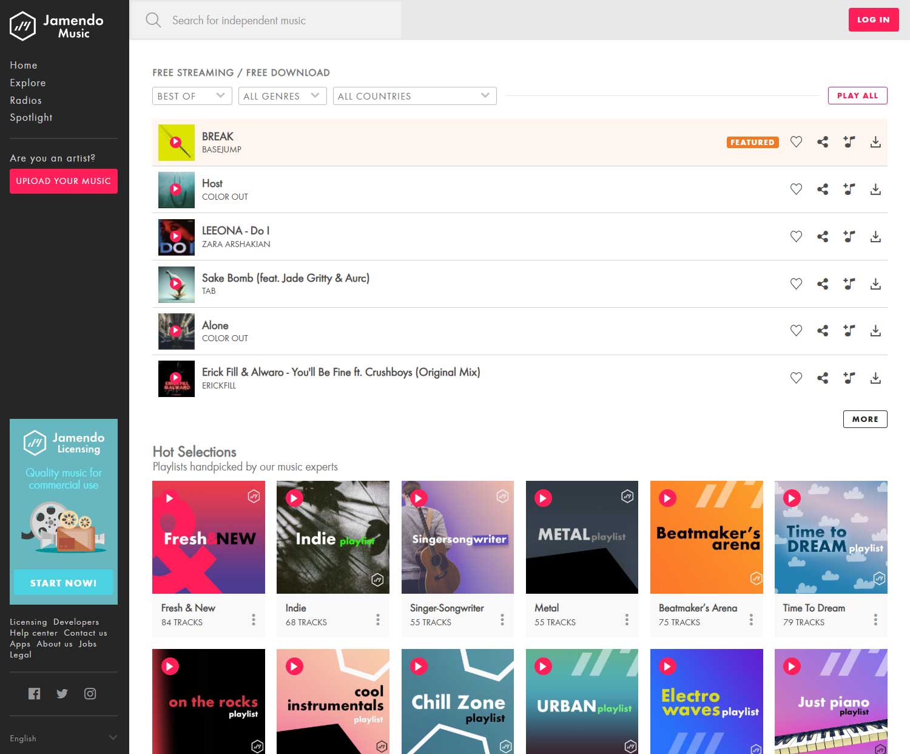The width and height of the screenshot is (910, 754).
Task: Click the search magnifier icon
Action: point(153,20)
